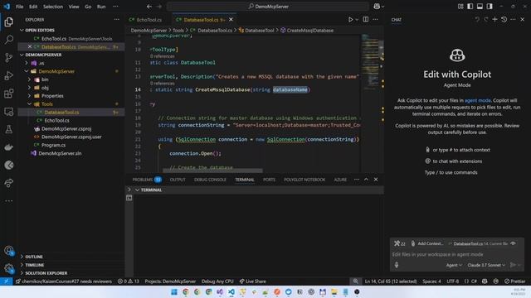Click the agent mode link

pyautogui.click(x=478, y=100)
